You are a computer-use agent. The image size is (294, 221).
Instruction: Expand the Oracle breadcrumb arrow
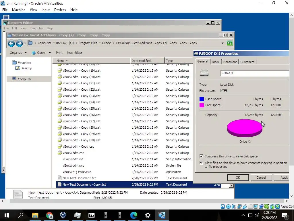113,43
